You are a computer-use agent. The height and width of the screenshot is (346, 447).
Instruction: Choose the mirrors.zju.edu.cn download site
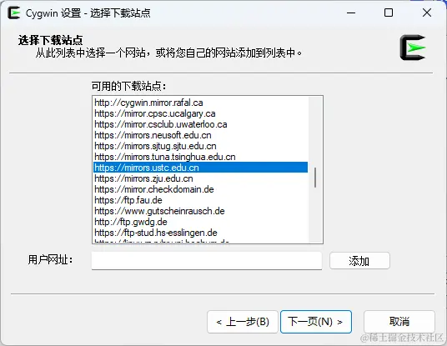(x=200, y=178)
